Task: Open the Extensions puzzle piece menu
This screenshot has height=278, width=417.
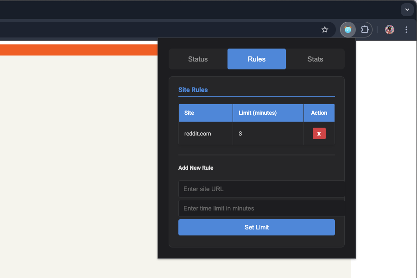Action: (365, 30)
